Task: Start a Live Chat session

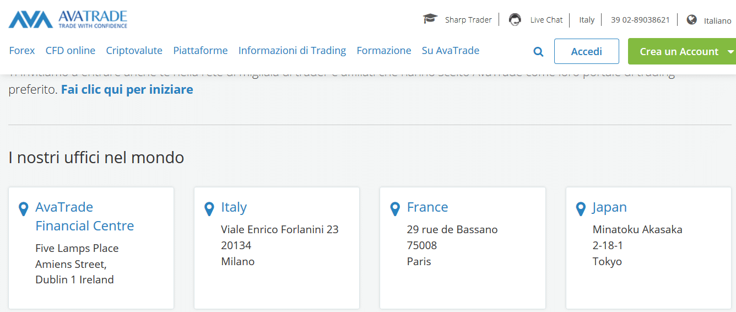Action: (x=546, y=20)
